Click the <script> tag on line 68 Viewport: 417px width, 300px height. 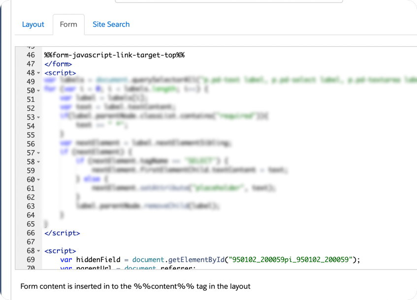60,251
